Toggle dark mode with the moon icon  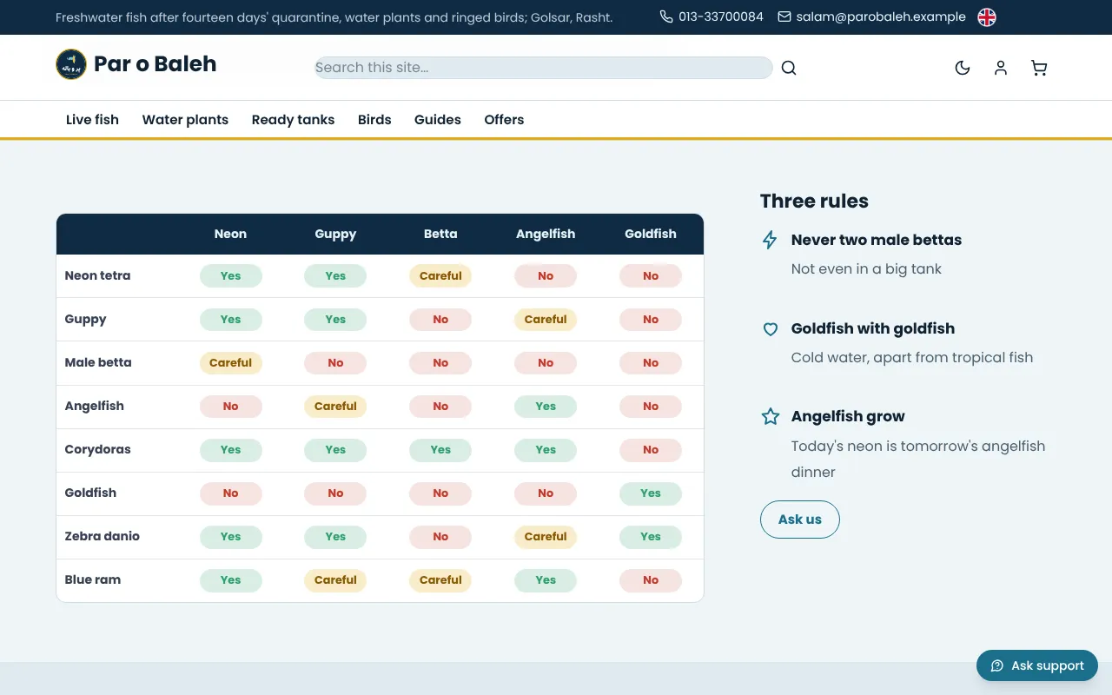963,68
